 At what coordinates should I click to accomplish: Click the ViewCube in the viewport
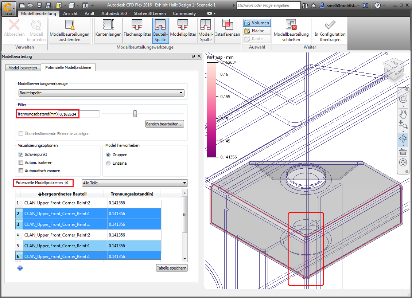point(393,69)
